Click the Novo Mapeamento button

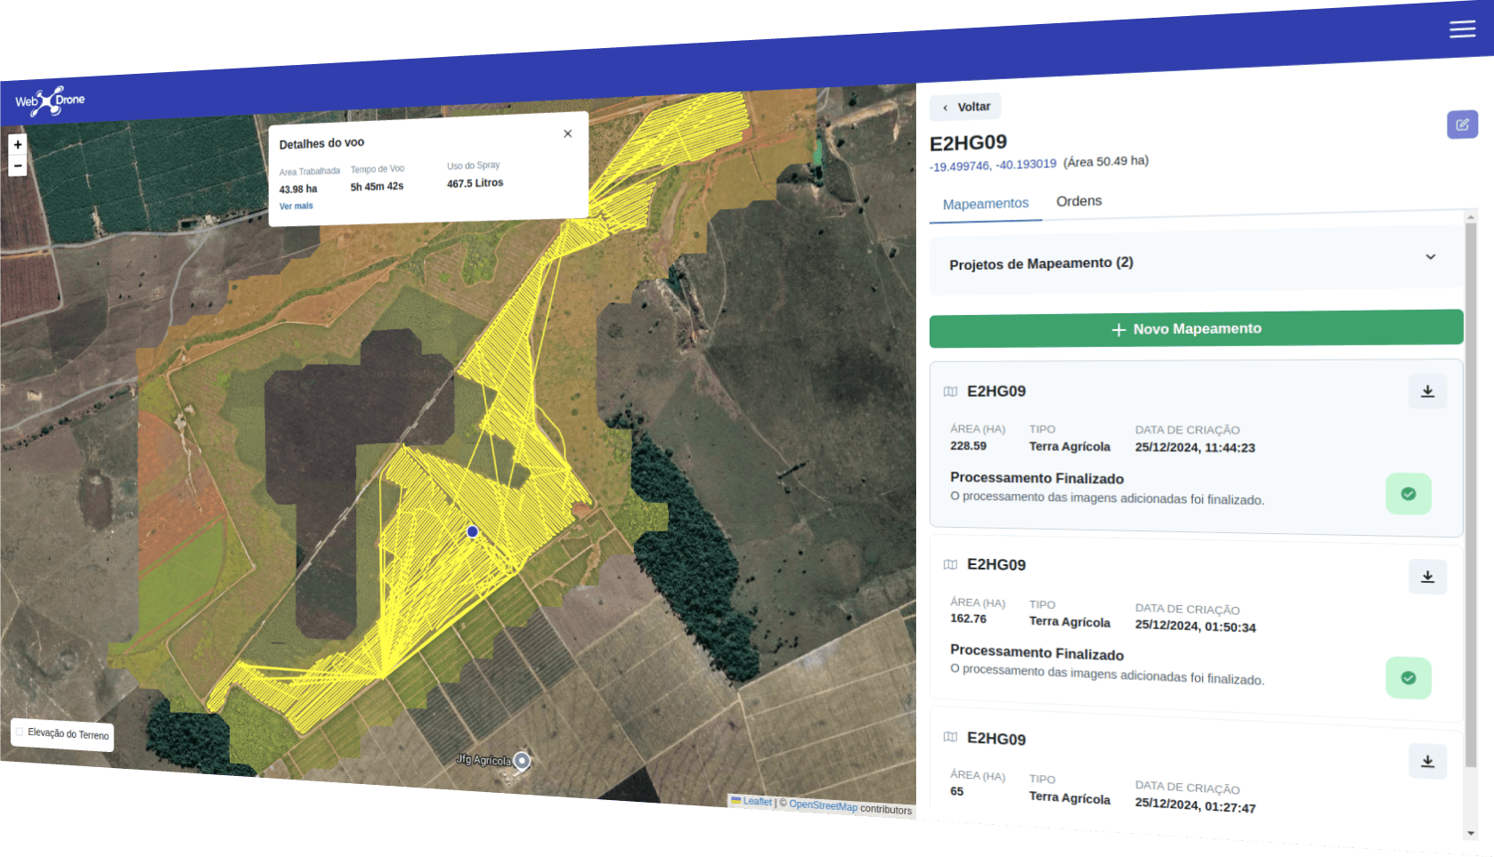[x=1196, y=328]
